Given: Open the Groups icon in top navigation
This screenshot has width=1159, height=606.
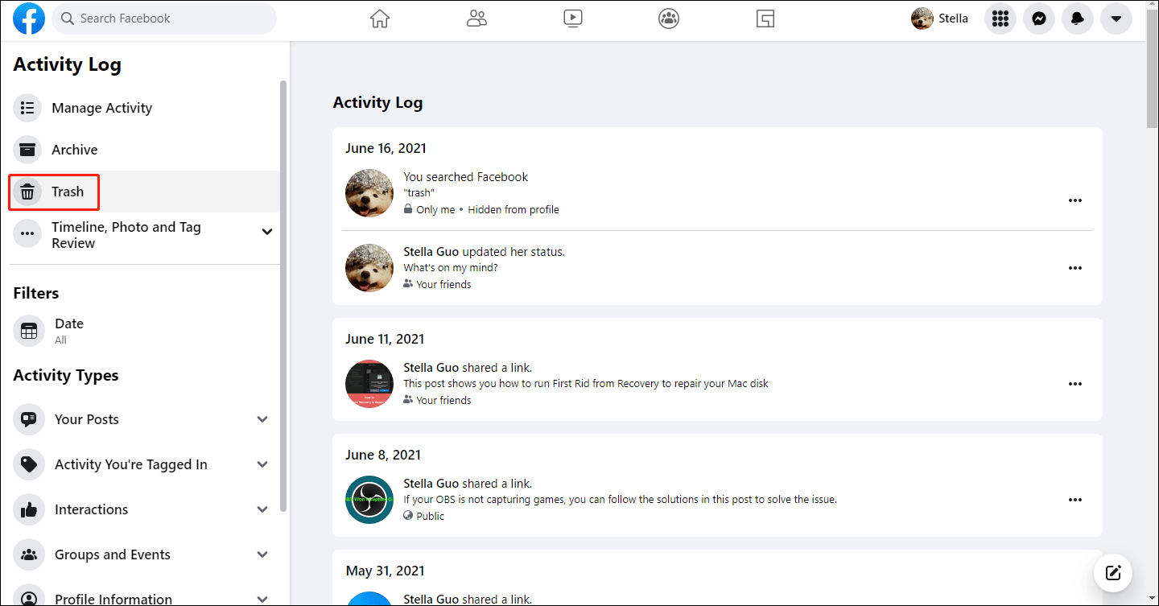Looking at the screenshot, I should (x=669, y=19).
